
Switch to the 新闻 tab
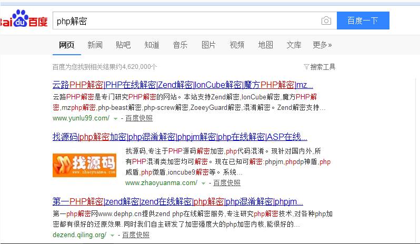click(95, 45)
